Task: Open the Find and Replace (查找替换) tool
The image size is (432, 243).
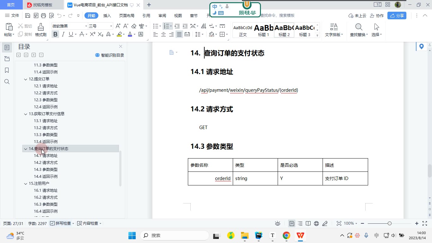Action: (359, 30)
